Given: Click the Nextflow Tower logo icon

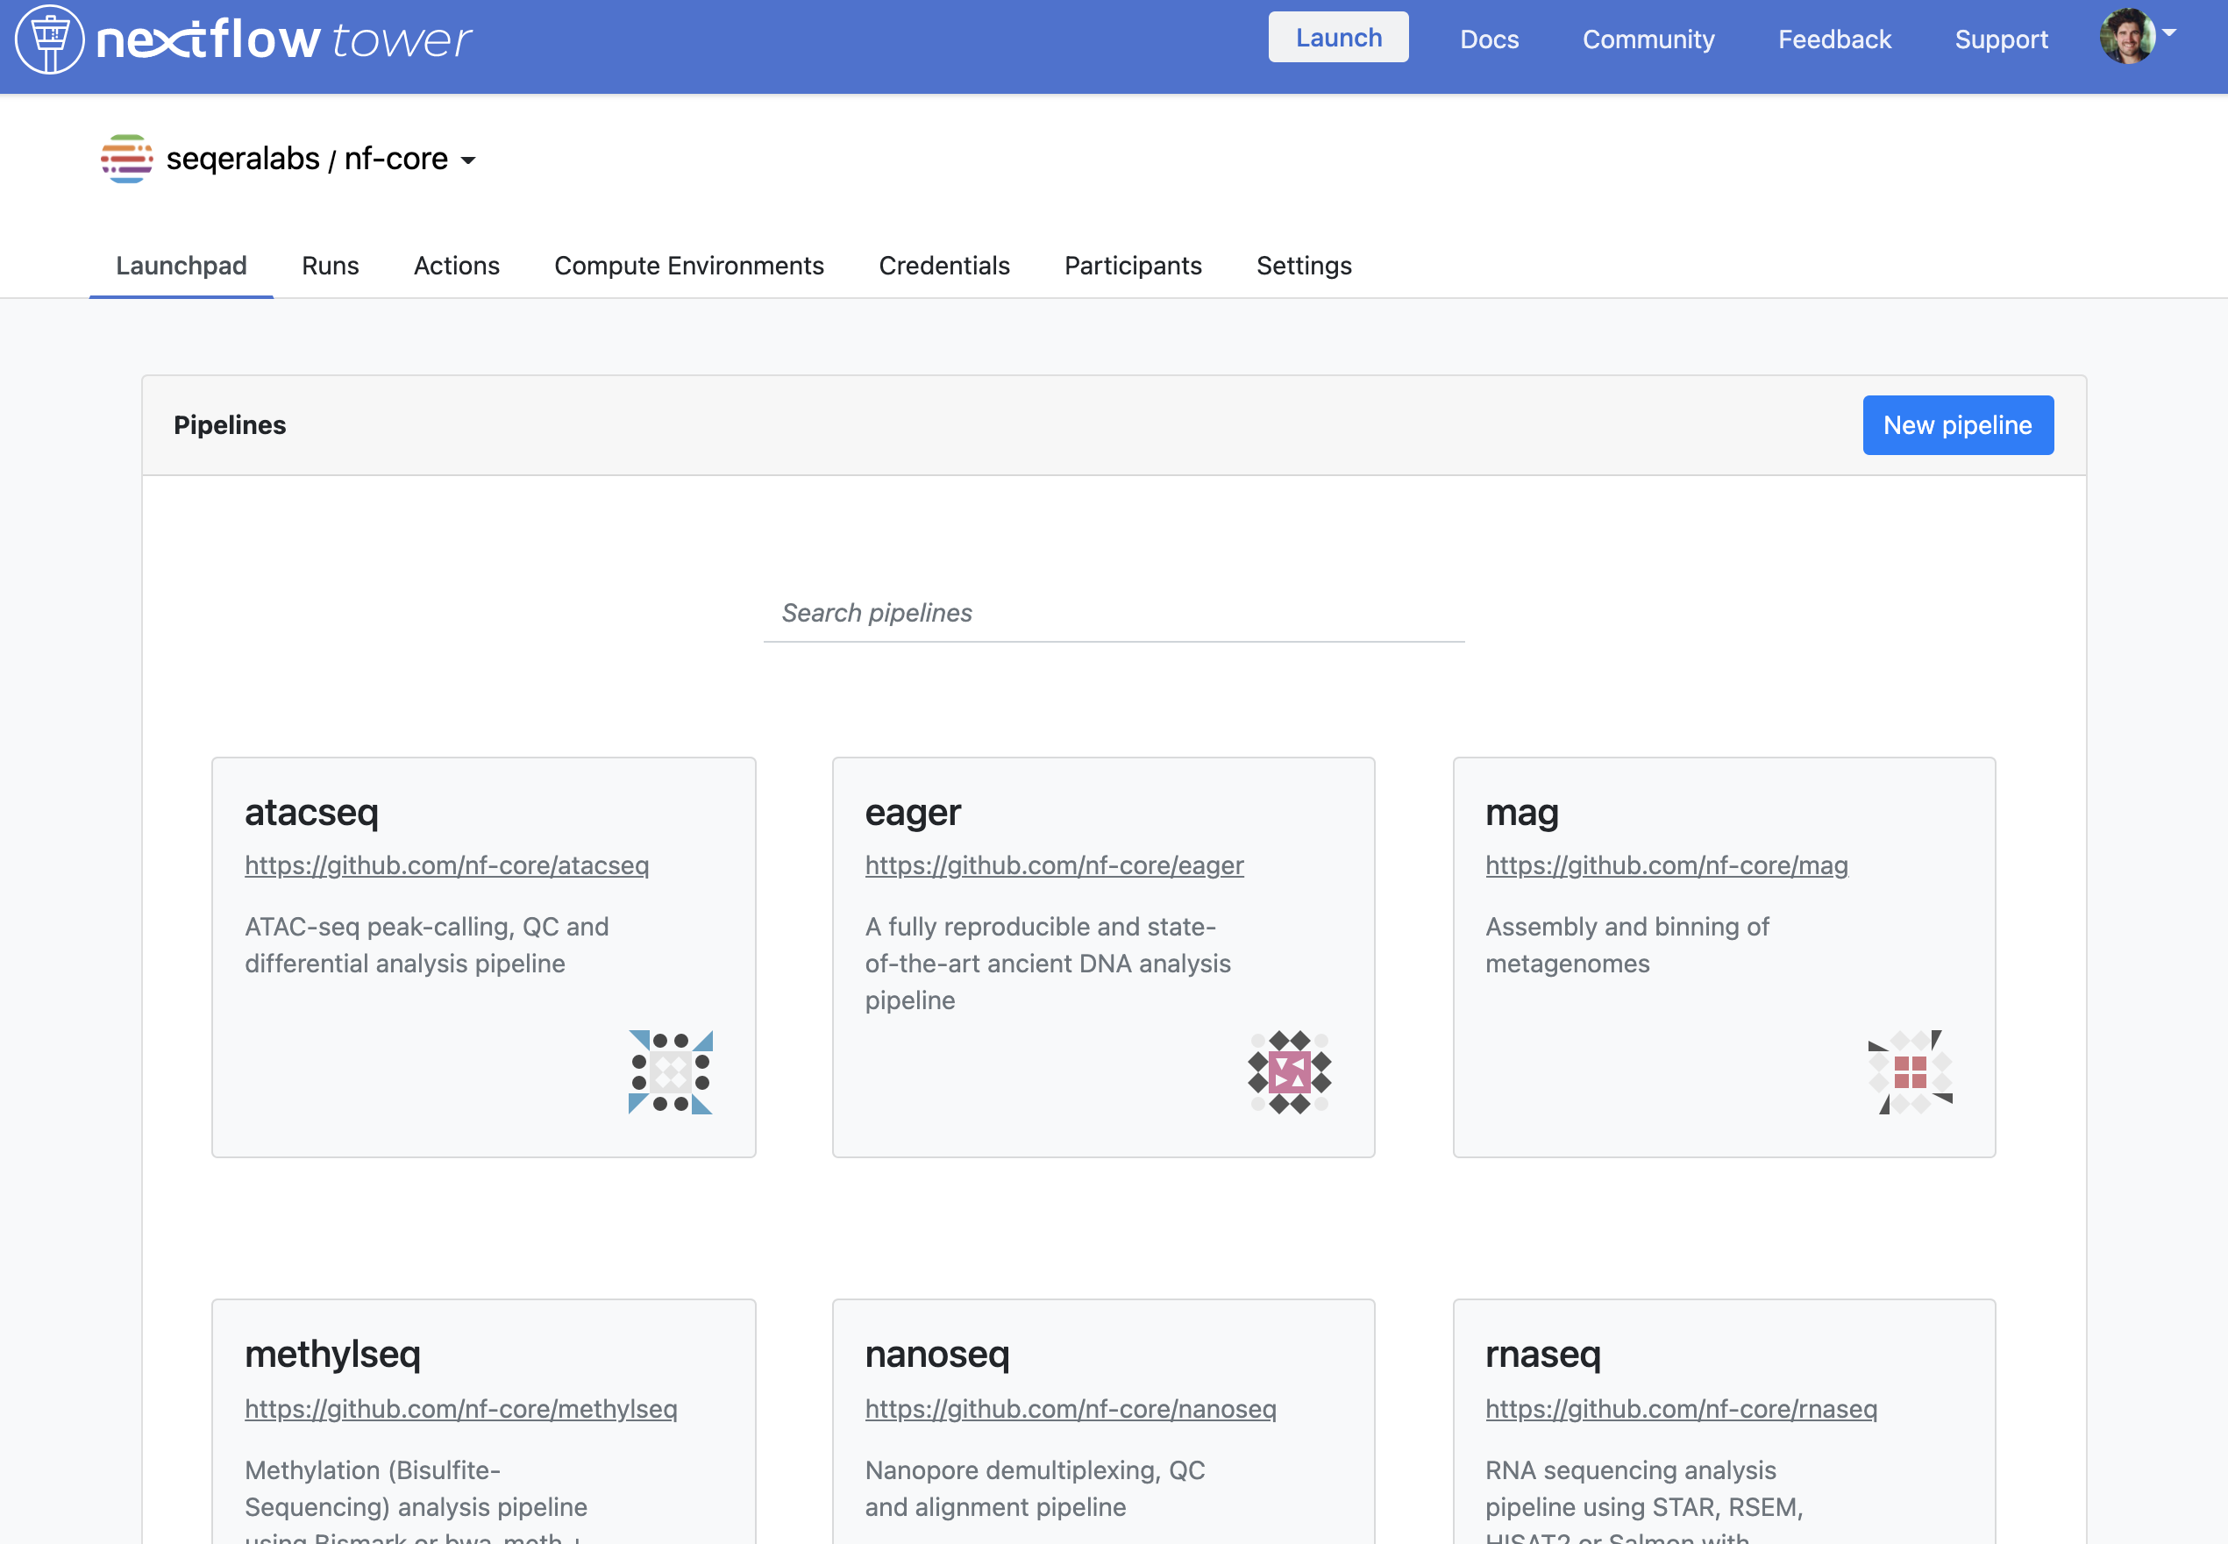Looking at the screenshot, I should click(49, 39).
